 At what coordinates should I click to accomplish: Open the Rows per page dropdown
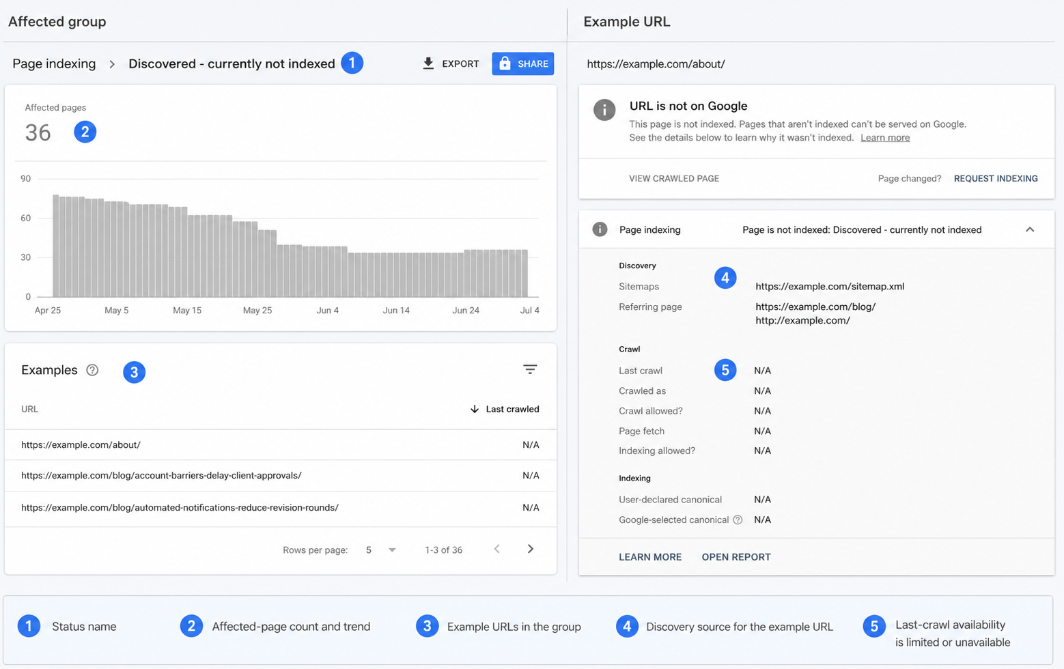tap(381, 550)
